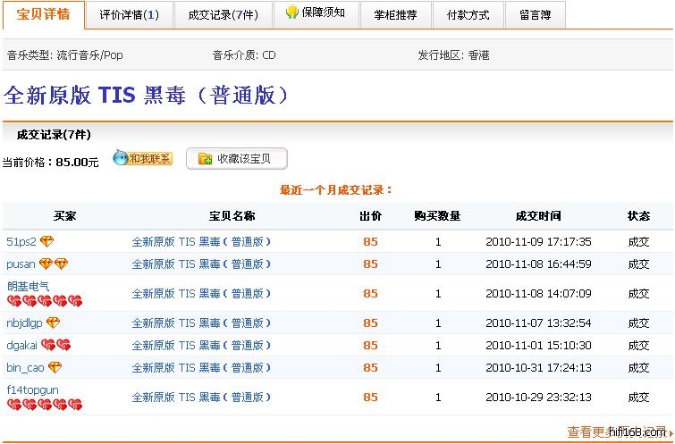Open buyer 朗基电气 profile link
675x444 pixels.
28,286
